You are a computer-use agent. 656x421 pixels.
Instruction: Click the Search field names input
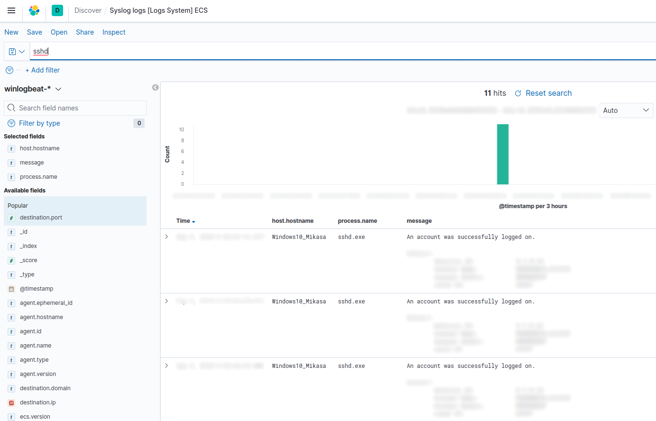(75, 108)
